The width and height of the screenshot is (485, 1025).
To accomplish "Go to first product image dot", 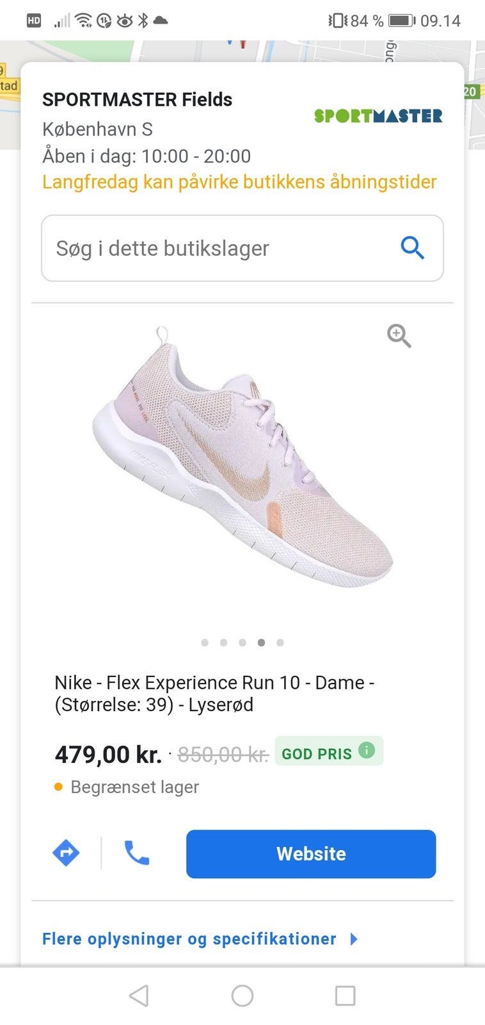I will click(205, 643).
